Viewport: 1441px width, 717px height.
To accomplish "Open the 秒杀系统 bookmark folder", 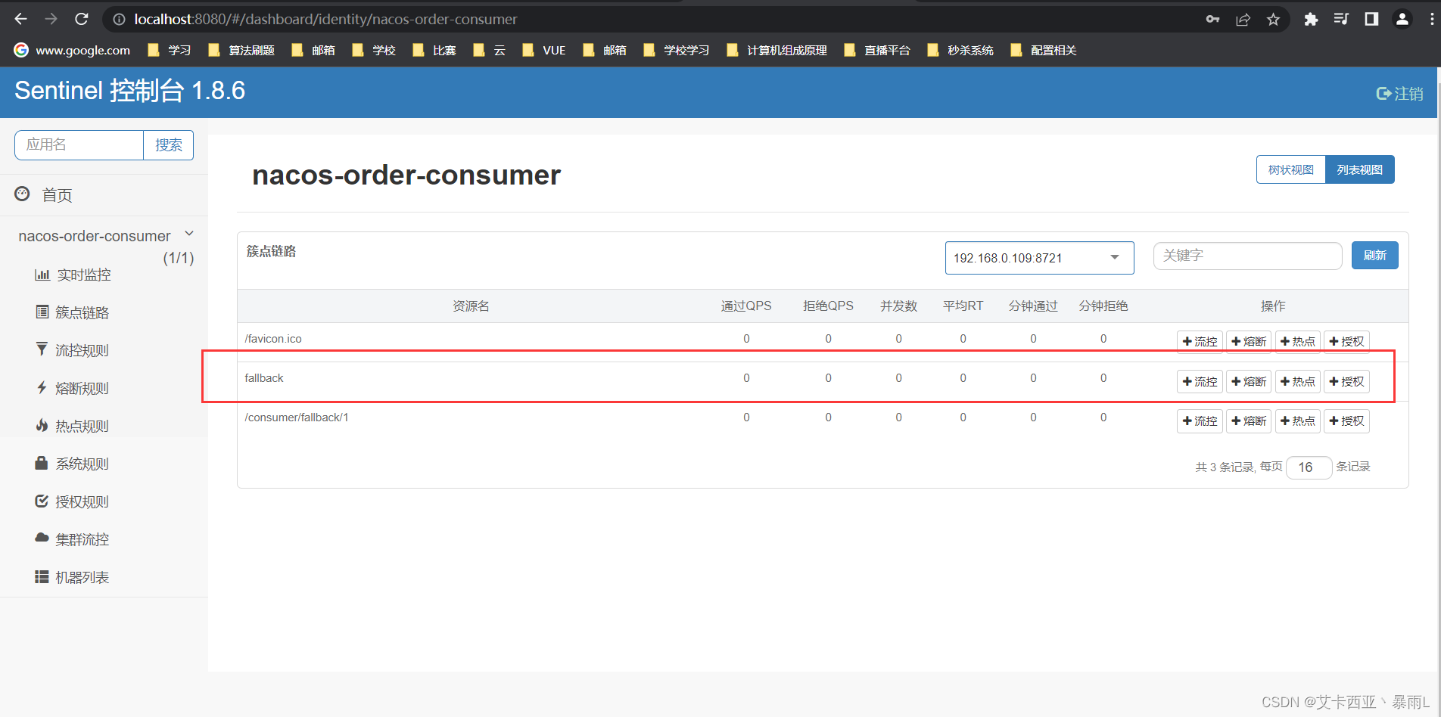I will 960,50.
